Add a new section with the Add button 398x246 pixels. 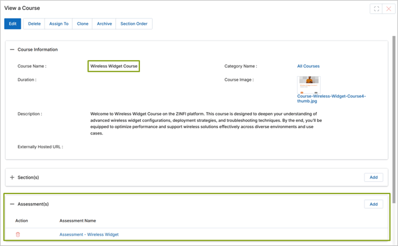373,177
